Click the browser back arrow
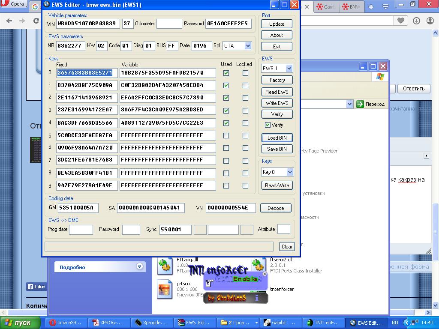The image size is (439, 329). click(x=9, y=21)
